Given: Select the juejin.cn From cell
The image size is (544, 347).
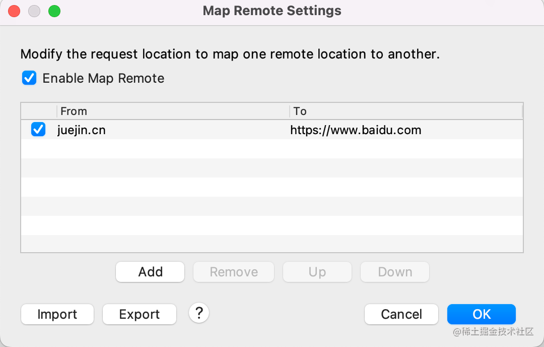Looking at the screenshot, I should 82,130.
